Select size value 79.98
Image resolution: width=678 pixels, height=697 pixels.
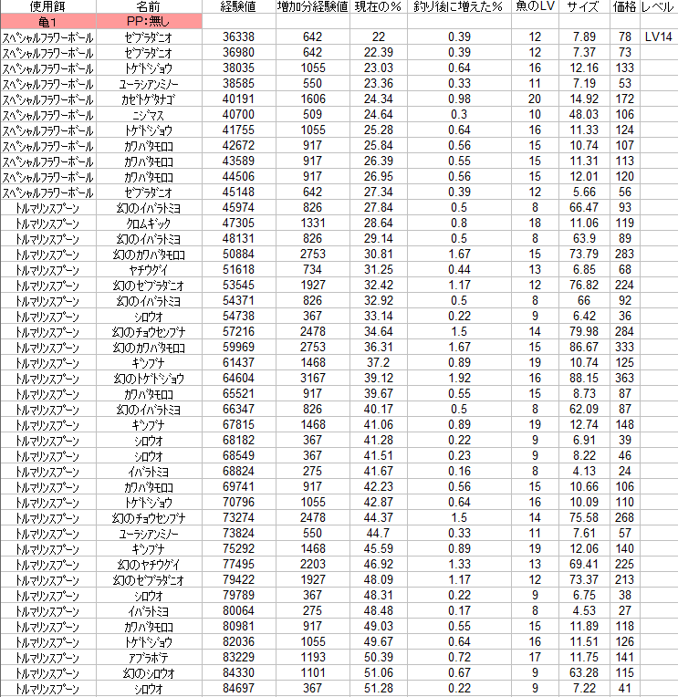584,331
